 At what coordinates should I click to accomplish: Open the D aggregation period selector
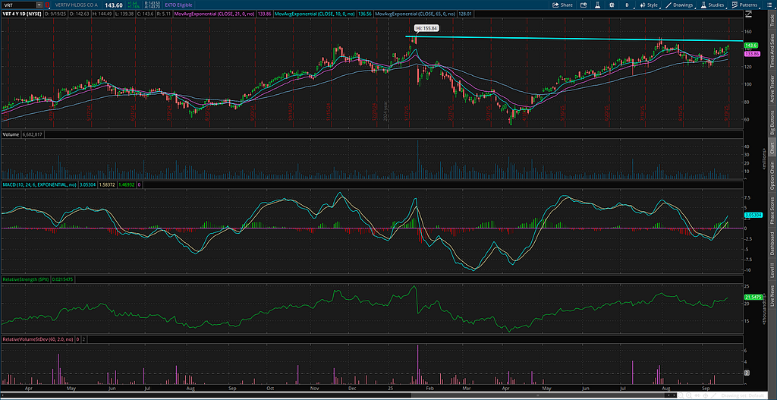click(x=627, y=5)
